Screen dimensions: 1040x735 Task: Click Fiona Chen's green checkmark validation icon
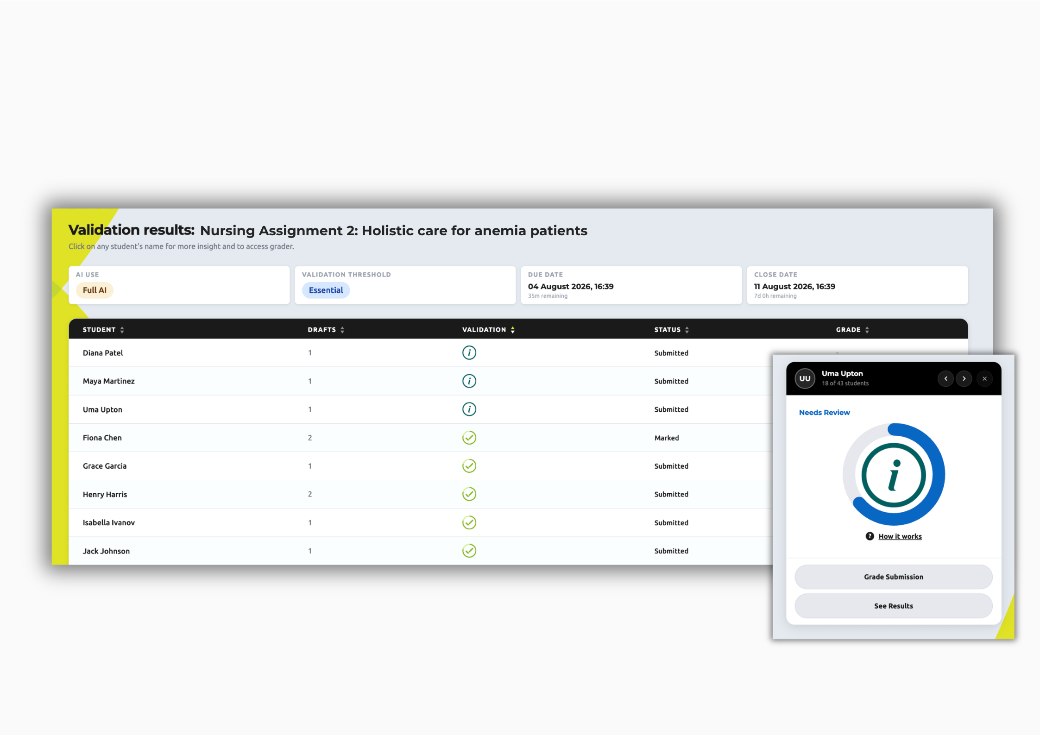(x=469, y=437)
